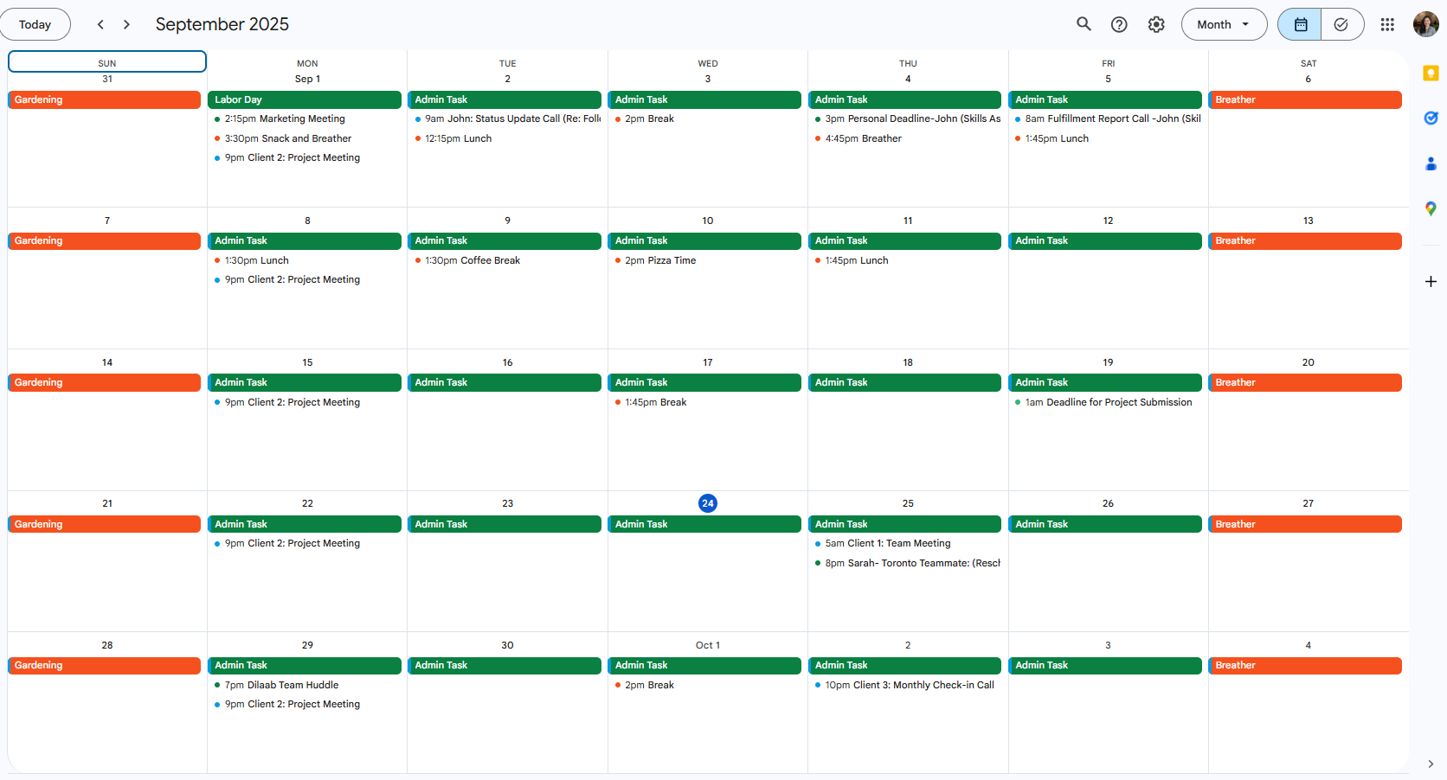The width and height of the screenshot is (1447, 780).
Task: Open Tasks from the right side panel
Action: coord(1431,118)
